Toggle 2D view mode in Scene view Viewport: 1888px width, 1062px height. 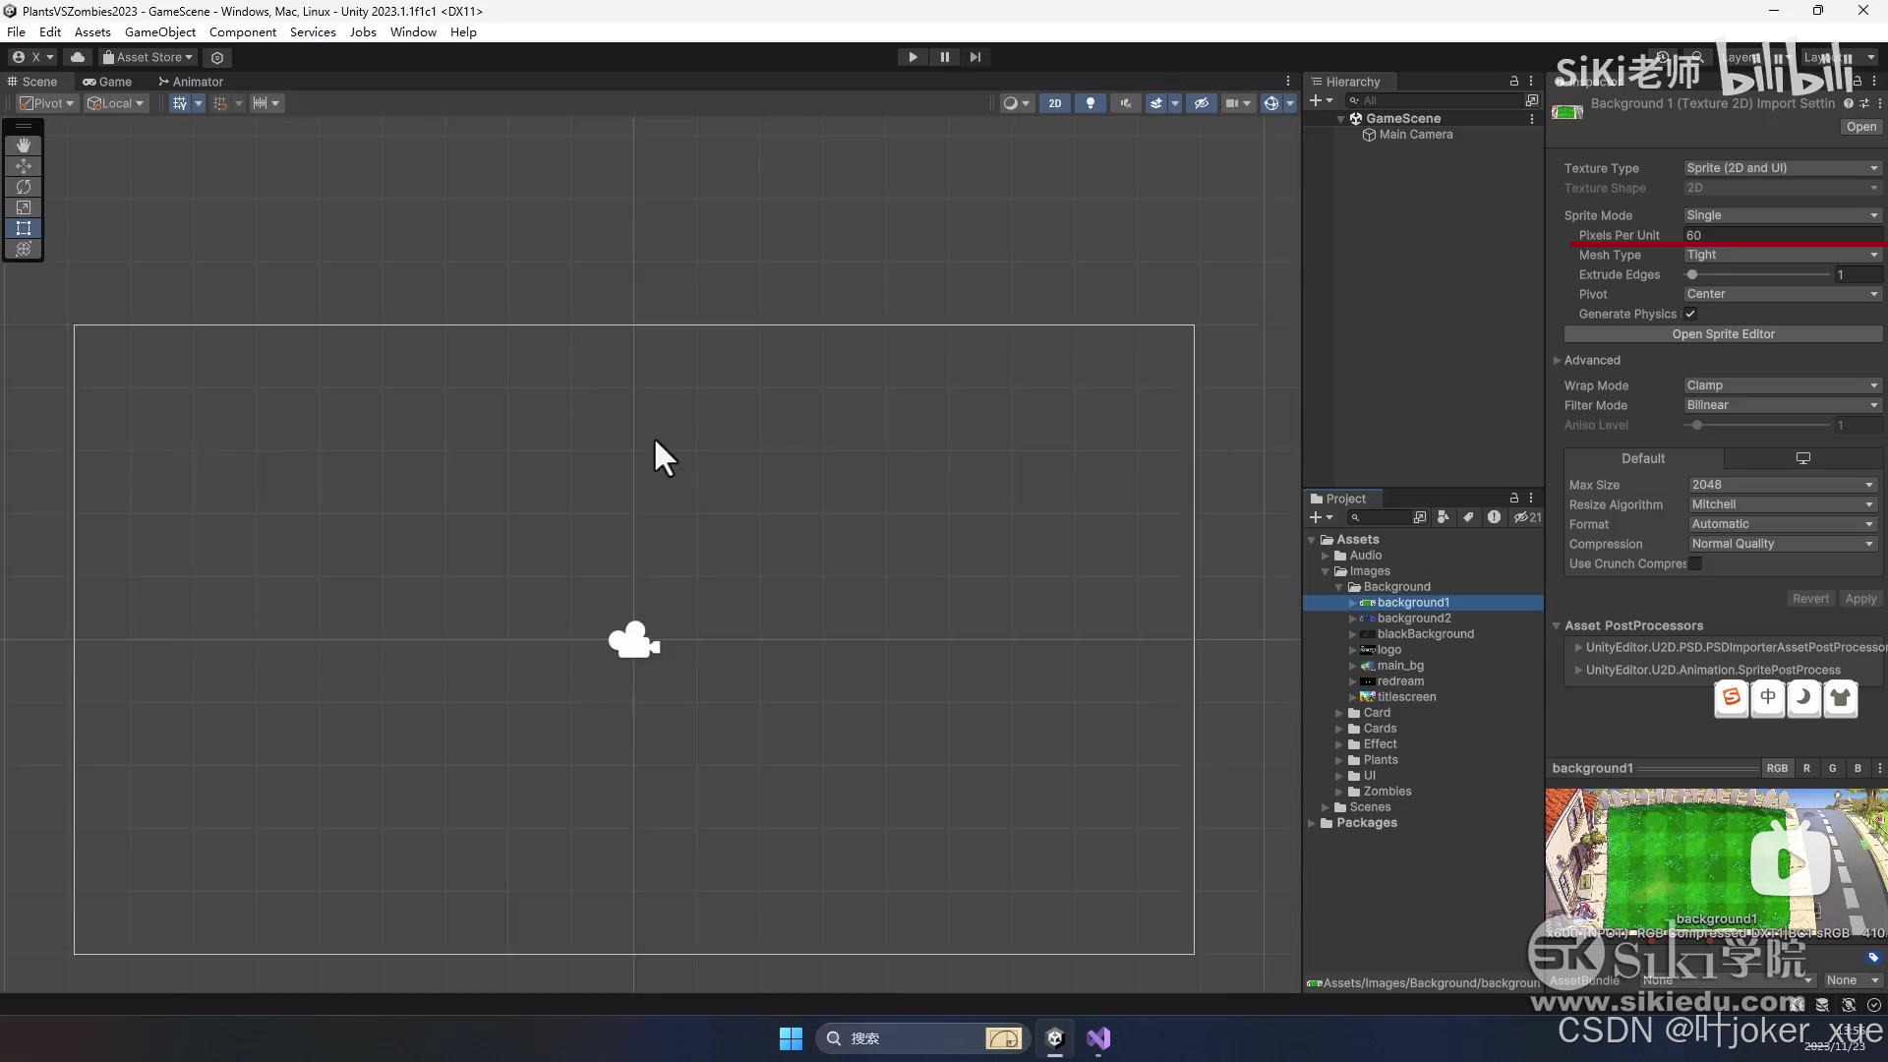(1055, 102)
